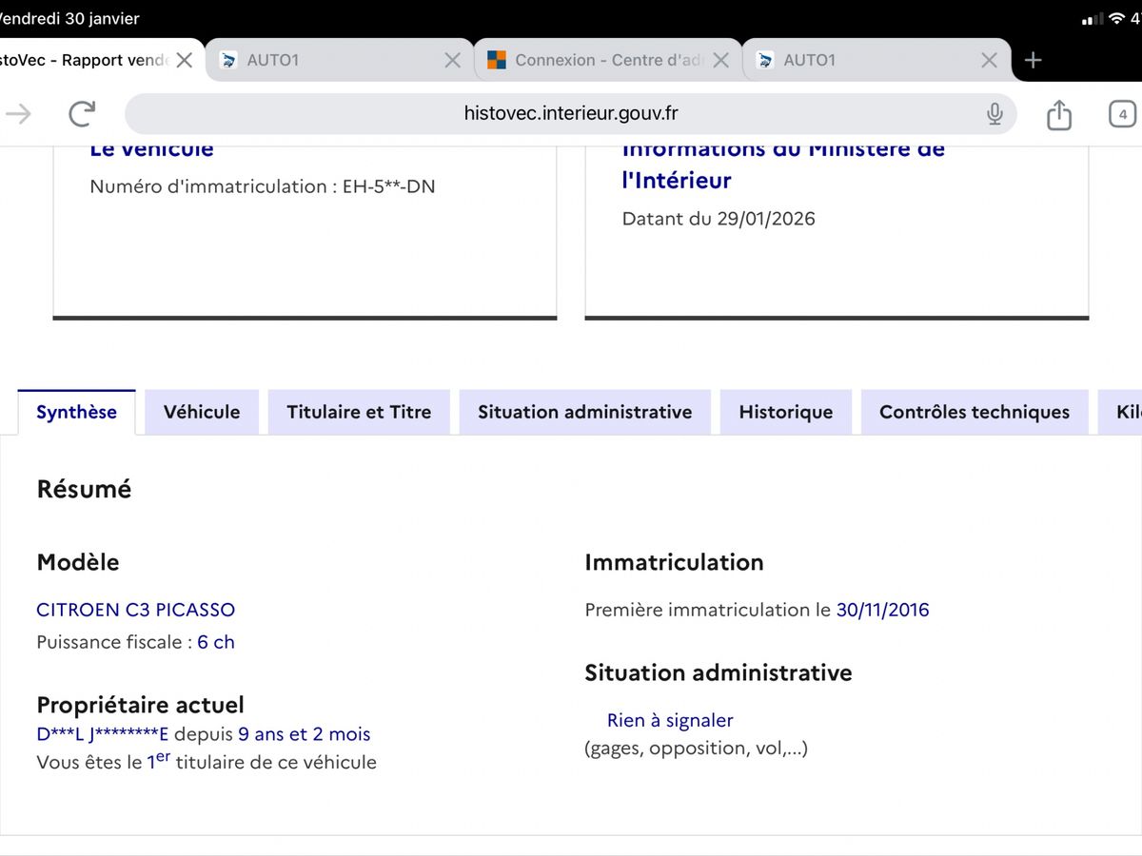Close the Connexion Centre tab

(x=721, y=60)
